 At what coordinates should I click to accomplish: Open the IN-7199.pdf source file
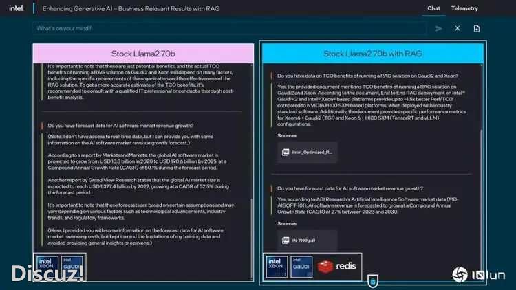(x=307, y=241)
